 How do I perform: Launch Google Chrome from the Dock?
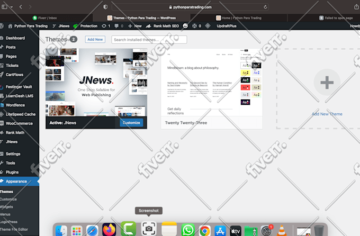[204, 231]
